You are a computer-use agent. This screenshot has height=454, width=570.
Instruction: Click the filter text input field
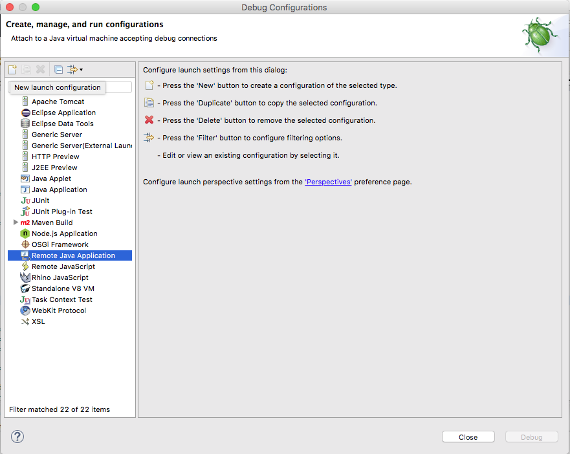pos(116,87)
